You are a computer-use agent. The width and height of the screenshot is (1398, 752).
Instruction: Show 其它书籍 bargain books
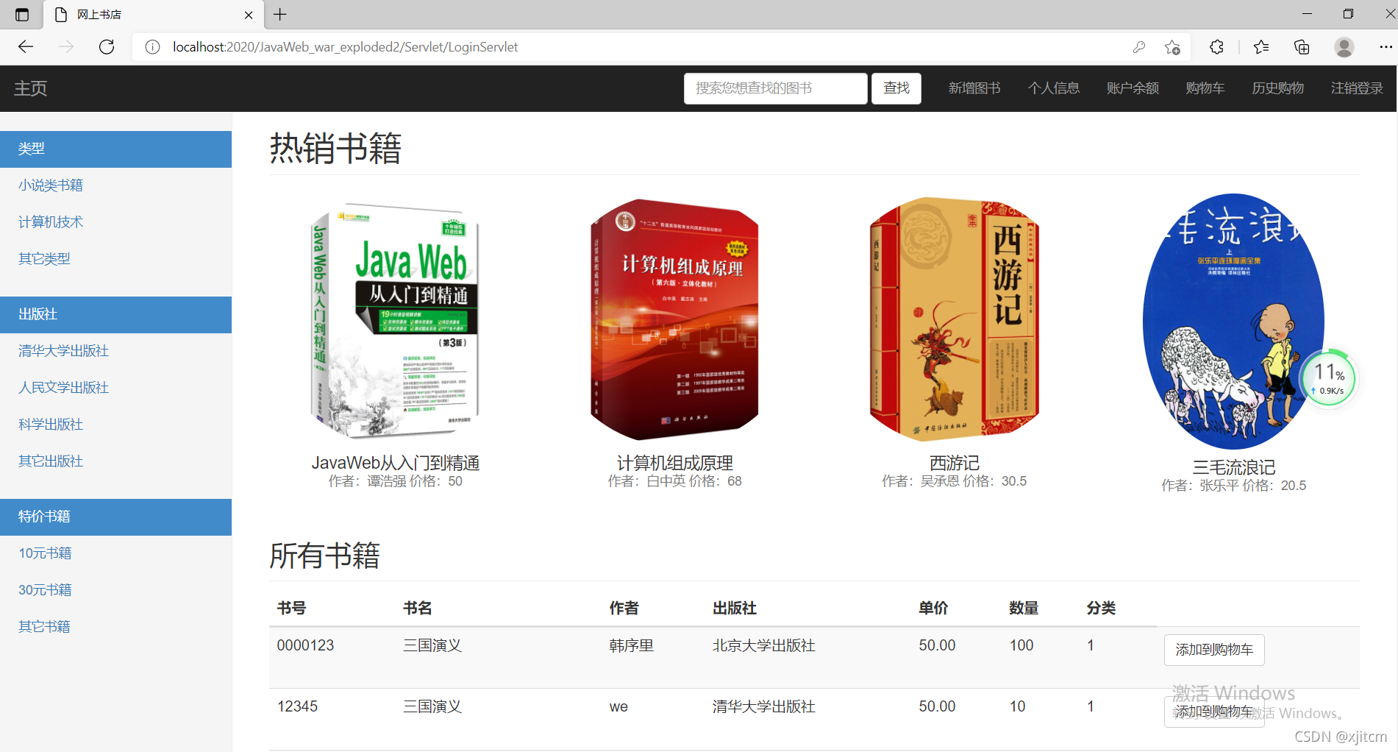coord(44,627)
